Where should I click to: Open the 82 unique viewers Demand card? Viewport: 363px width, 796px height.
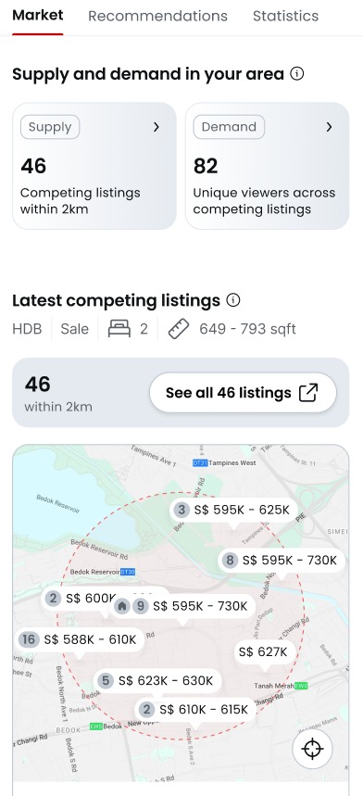coord(268,166)
